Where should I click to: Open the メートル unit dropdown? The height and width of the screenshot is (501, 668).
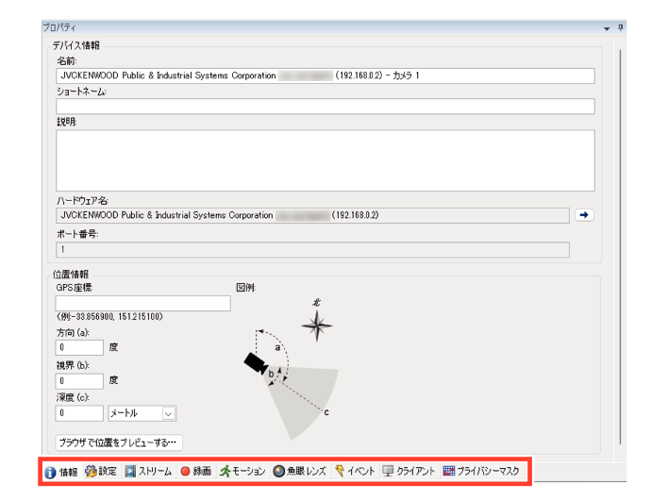(142, 412)
